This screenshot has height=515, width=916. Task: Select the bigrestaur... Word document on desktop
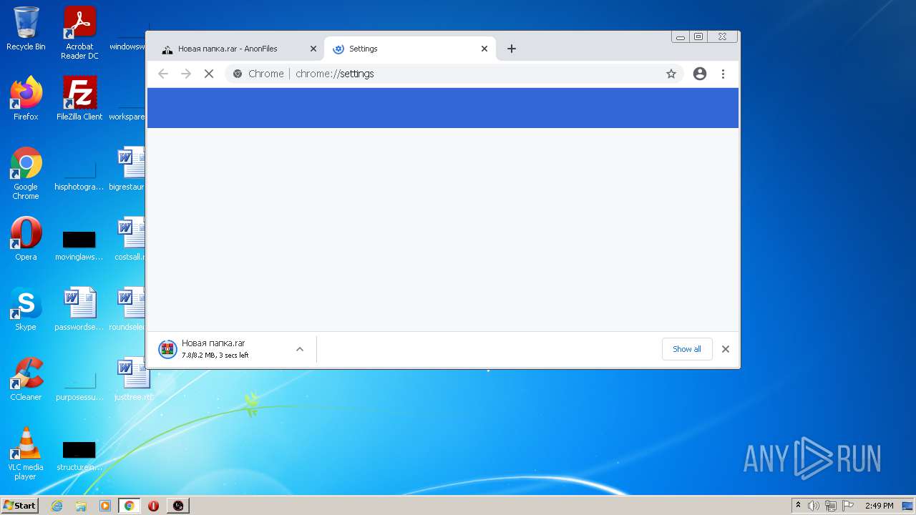127,169
